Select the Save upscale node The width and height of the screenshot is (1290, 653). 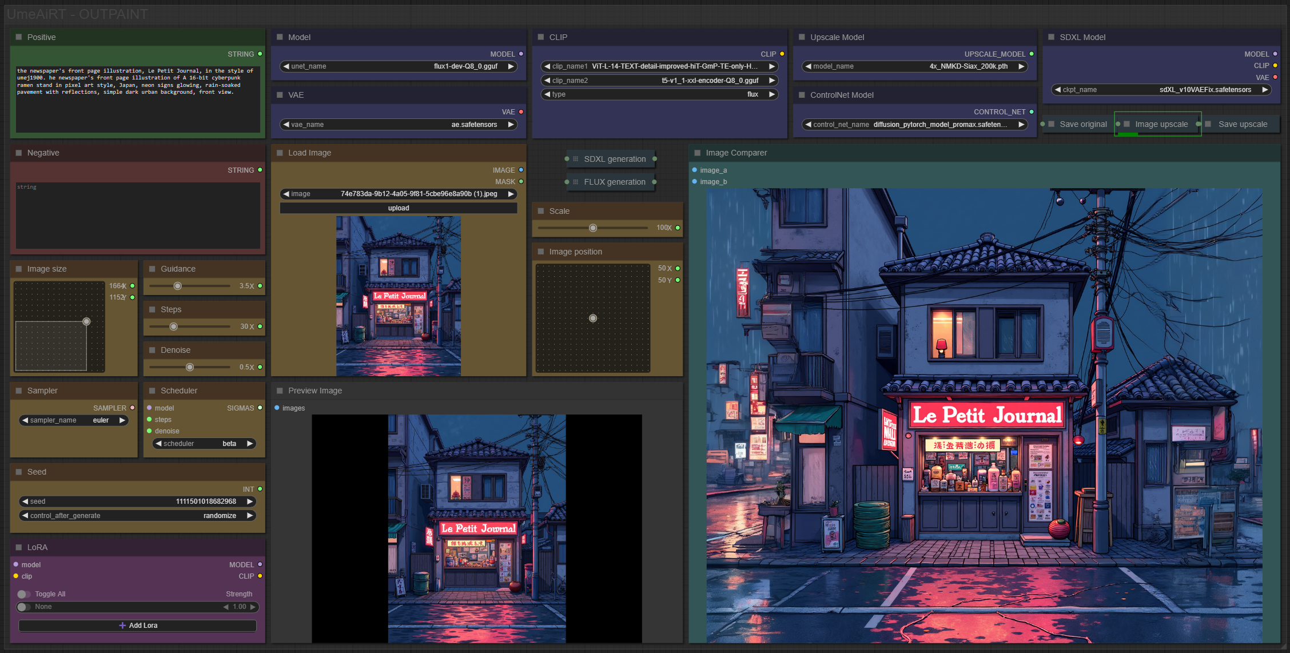1242,124
